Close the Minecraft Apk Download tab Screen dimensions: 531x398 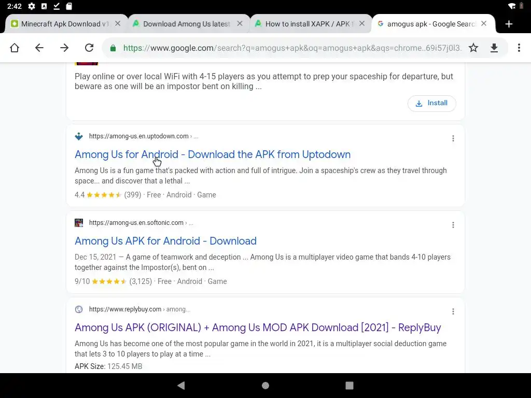(x=118, y=24)
